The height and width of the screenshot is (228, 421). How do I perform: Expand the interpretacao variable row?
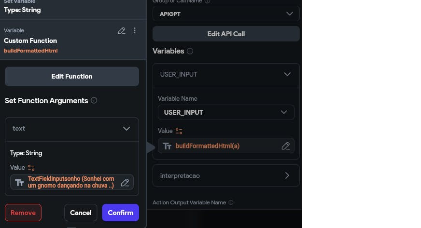pyautogui.click(x=287, y=175)
